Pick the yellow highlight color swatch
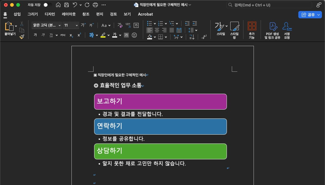The height and width of the screenshot is (185, 325). coord(104,35)
